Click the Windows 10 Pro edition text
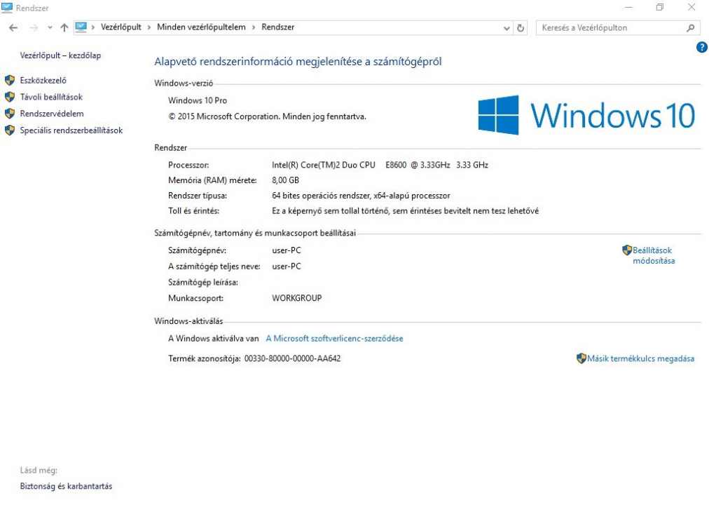The width and height of the screenshot is (709, 505). [x=197, y=100]
